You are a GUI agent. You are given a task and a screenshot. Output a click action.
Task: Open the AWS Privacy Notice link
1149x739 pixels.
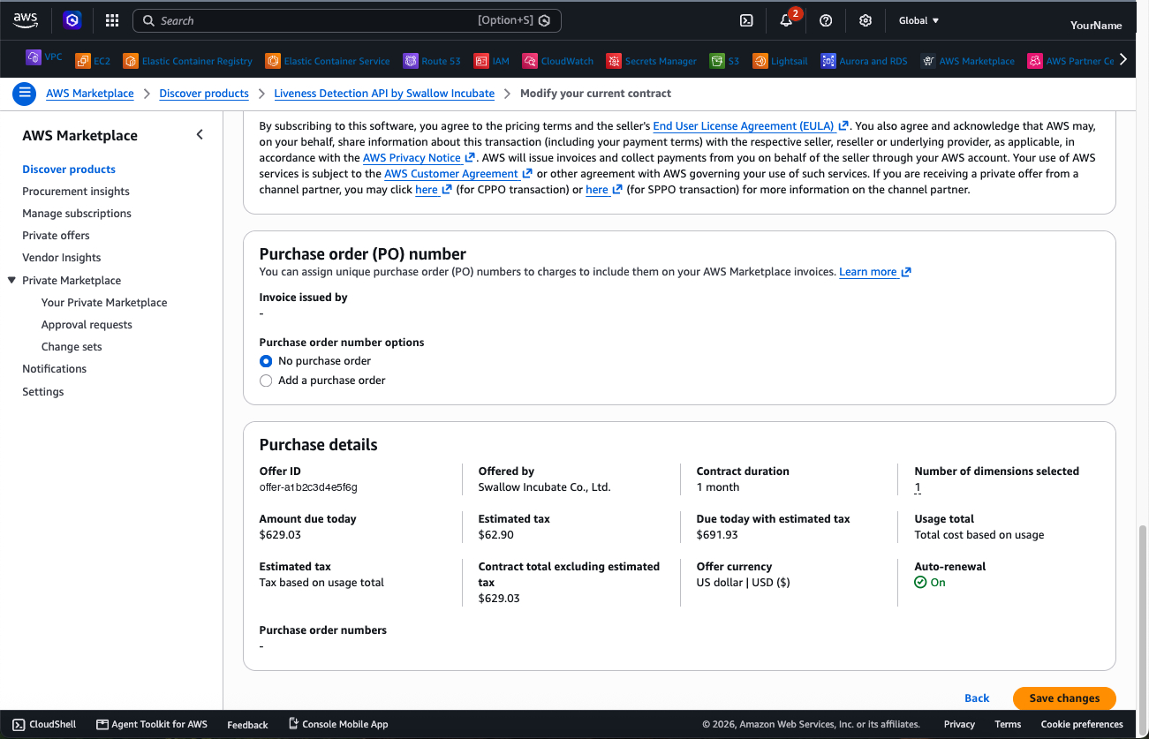(420, 158)
